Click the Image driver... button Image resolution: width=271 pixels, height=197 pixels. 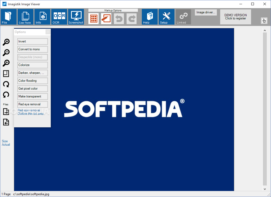206,12
